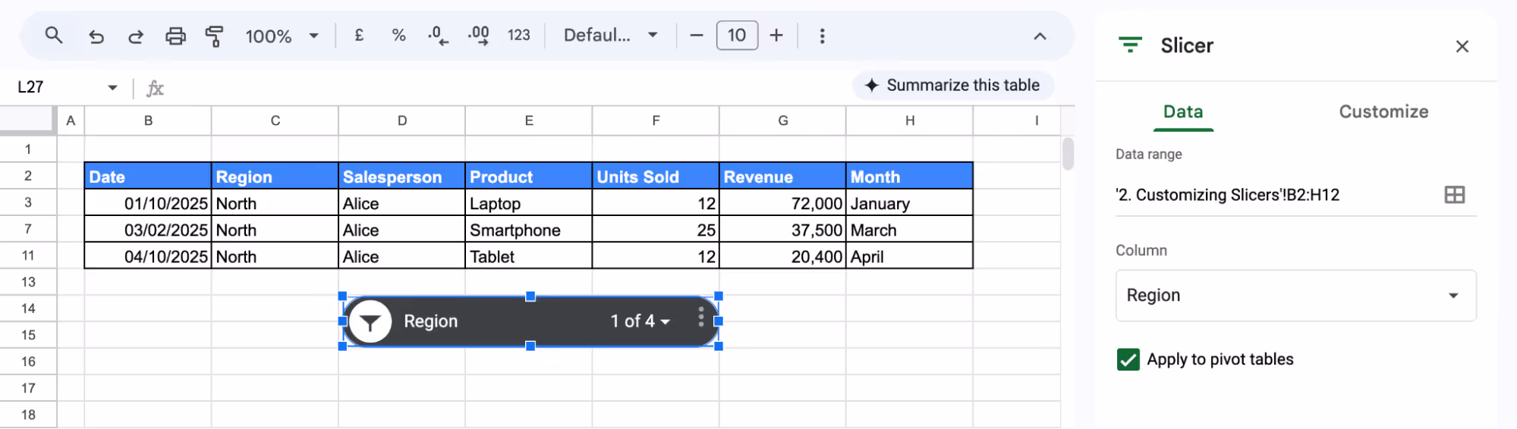Decrease font size with minus button
Image resolution: width=1517 pixels, height=429 pixels.
coord(696,36)
